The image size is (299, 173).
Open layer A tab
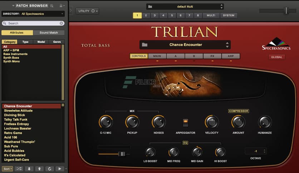(x=176, y=56)
